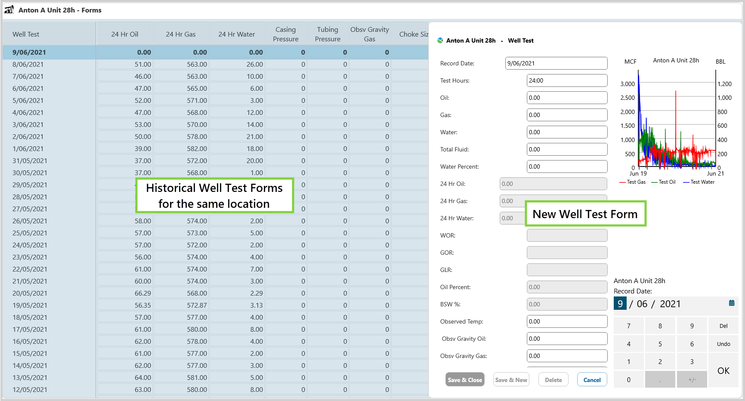Click the Delete button
Screen dimensions: 745x401
point(553,379)
